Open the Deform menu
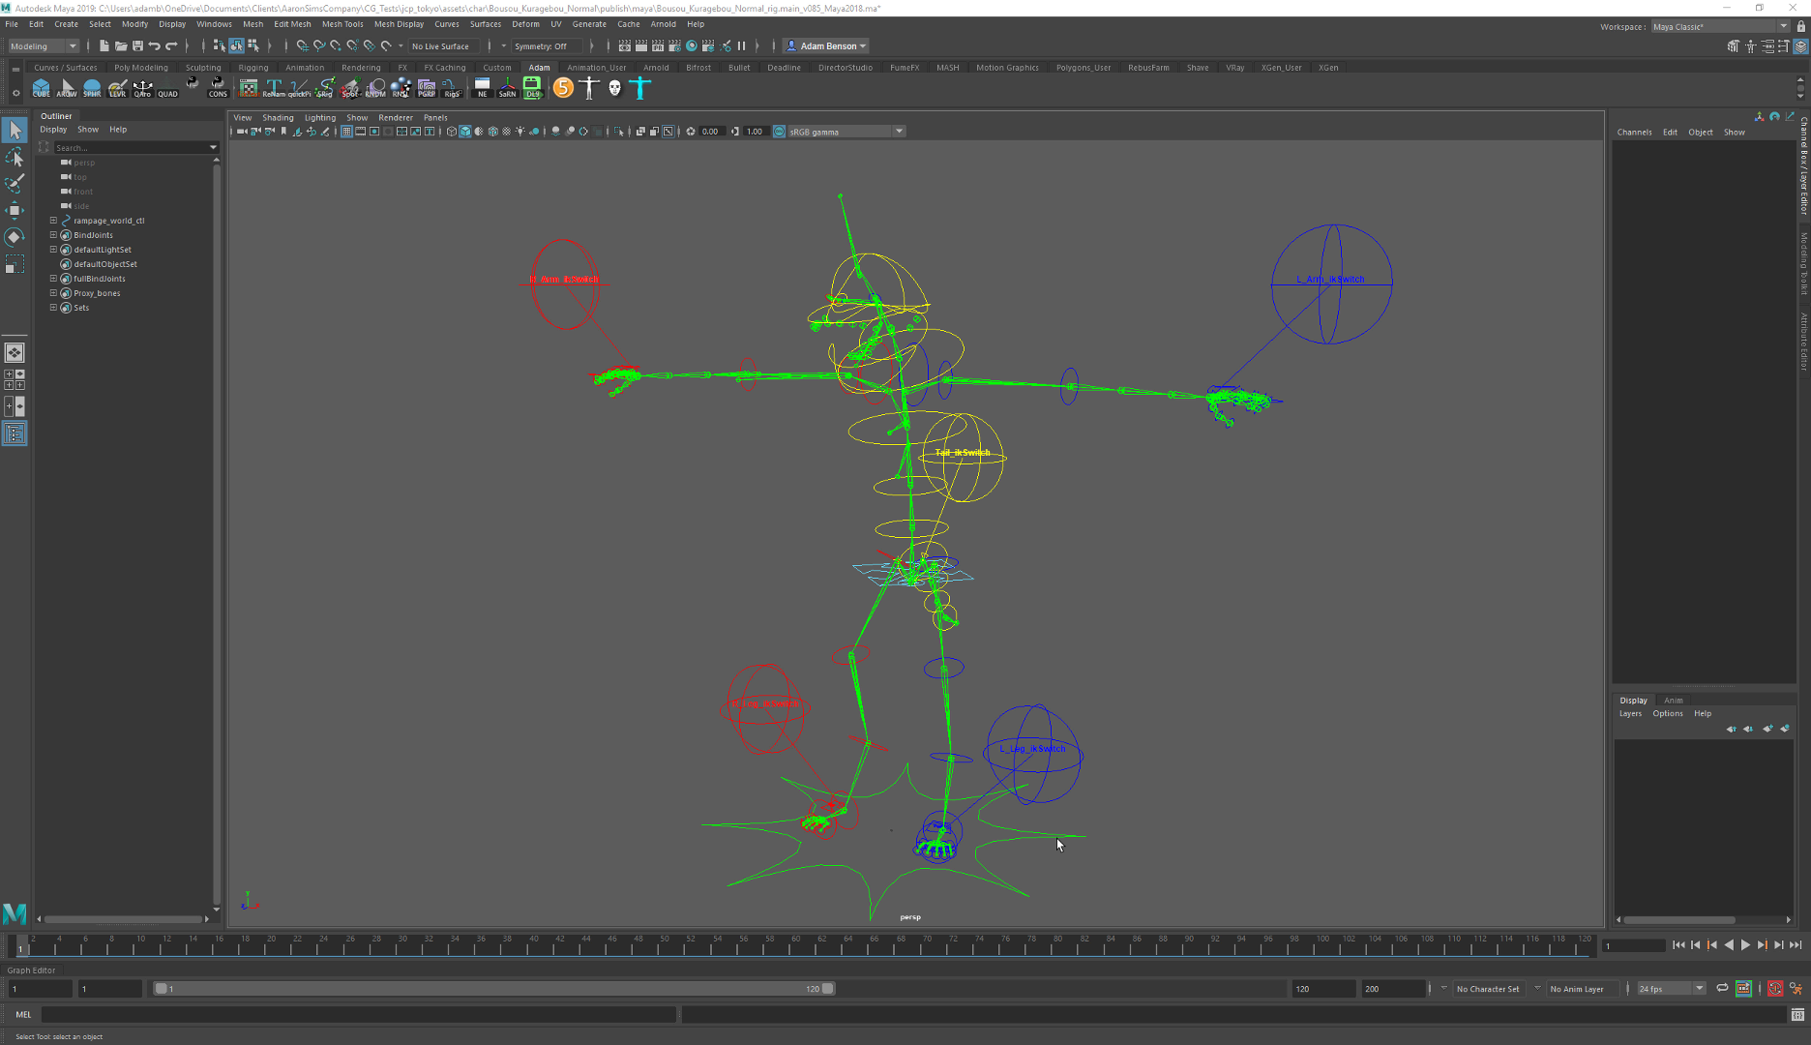 [525, 24]
